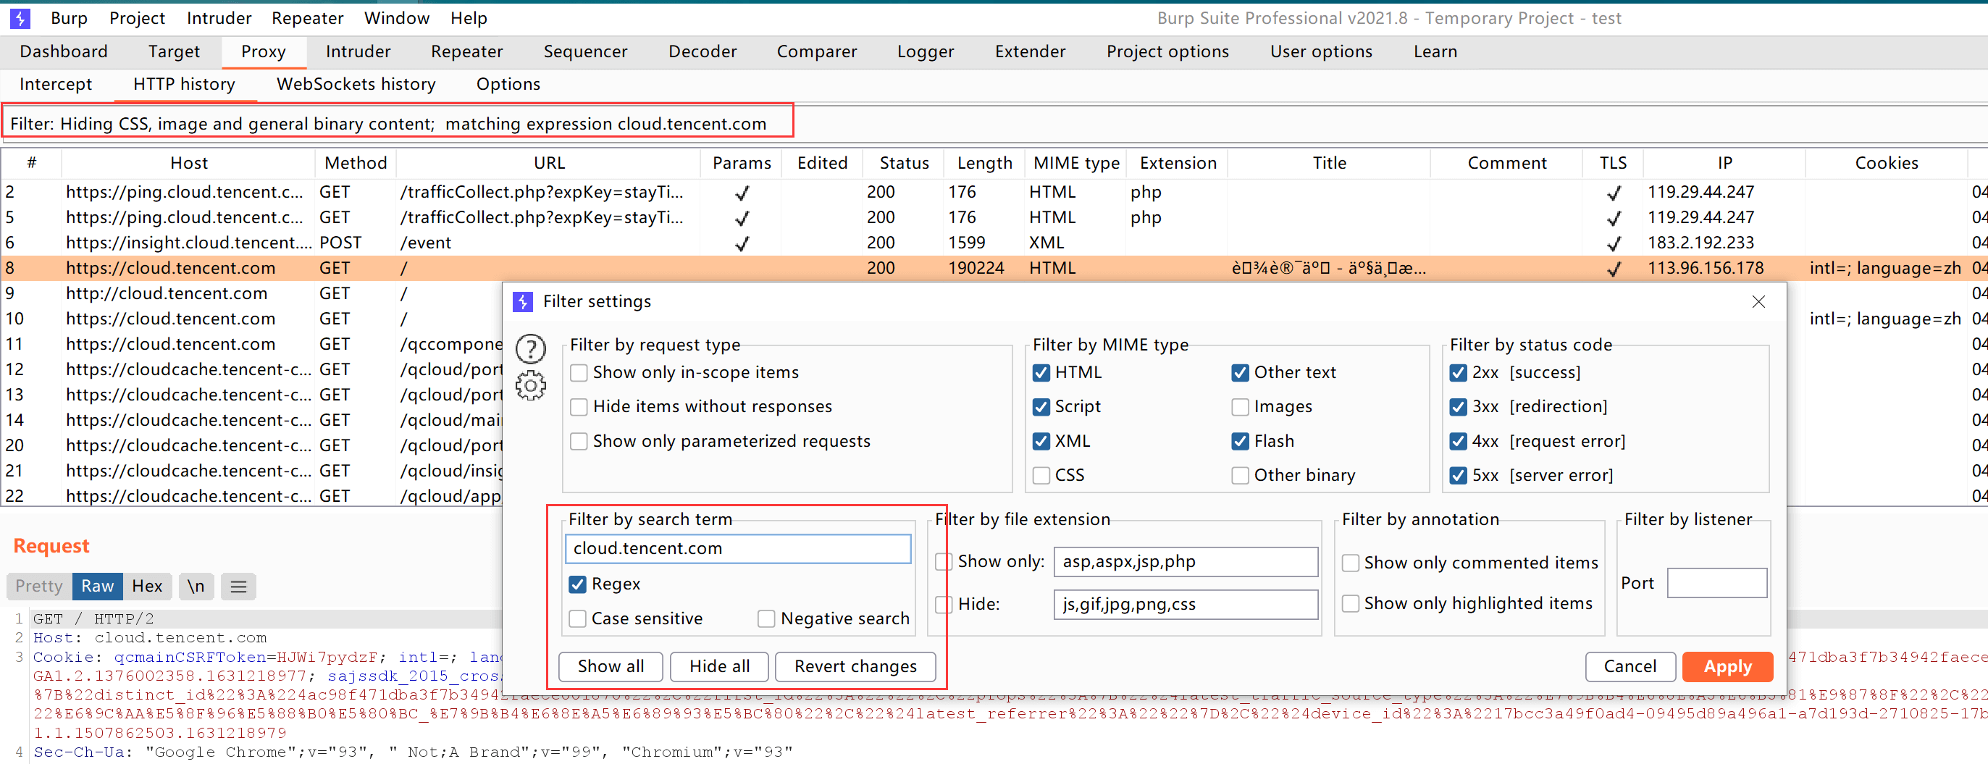This screenshot has height=764, width=1988.
Task: Check Show only parameterized requests
Action: 578,442
